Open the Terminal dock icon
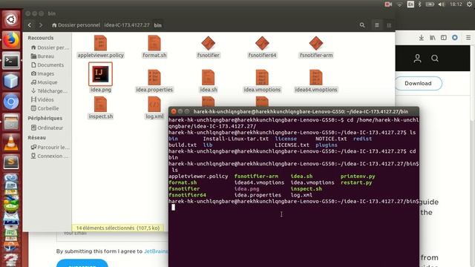 click(11, 61)
